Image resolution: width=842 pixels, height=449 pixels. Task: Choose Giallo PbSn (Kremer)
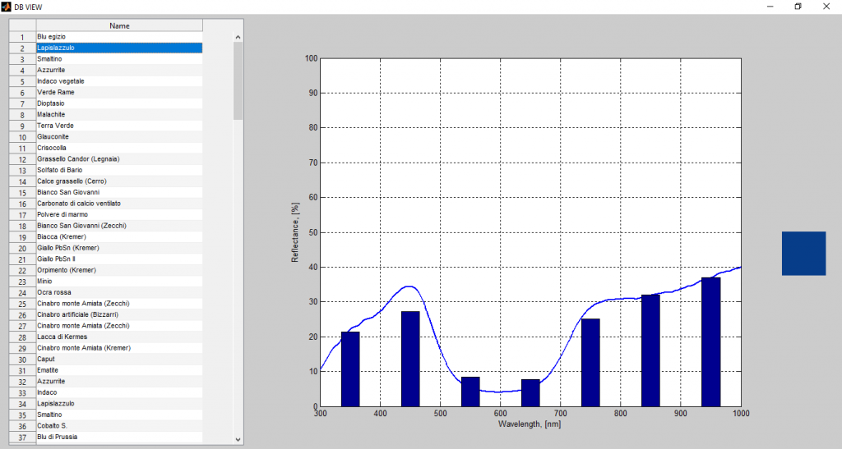tap(119, 248)
